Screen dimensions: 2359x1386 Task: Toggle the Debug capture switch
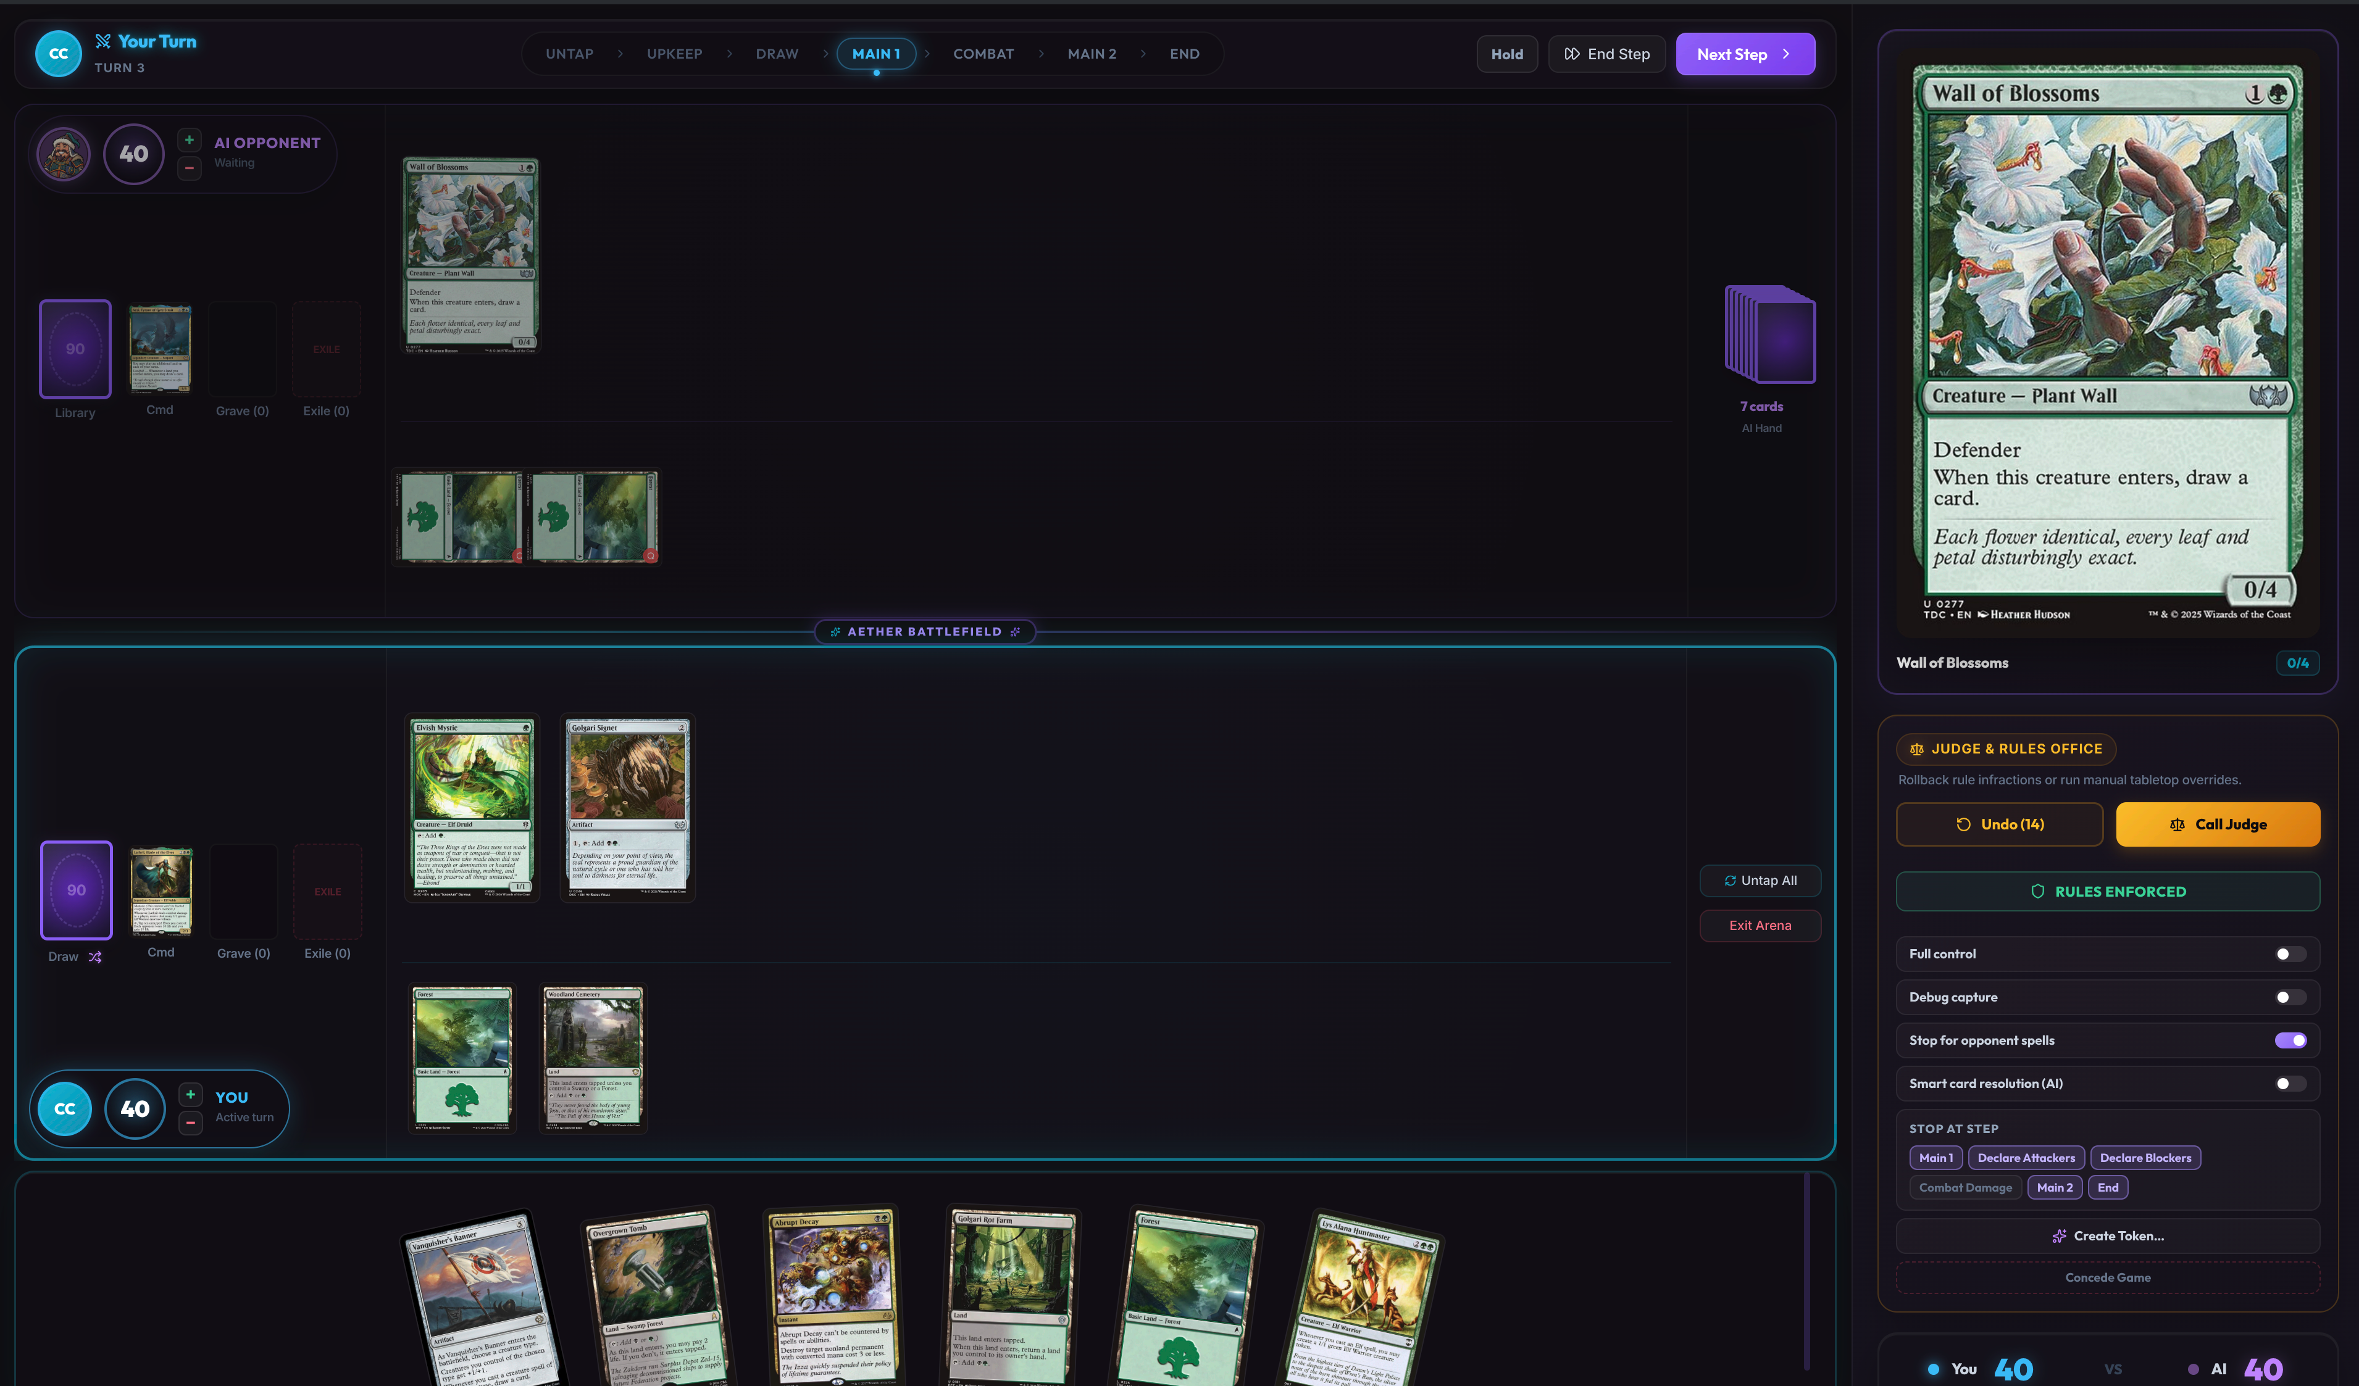click(2290, 997)
